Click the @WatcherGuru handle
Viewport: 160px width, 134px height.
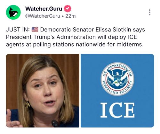click(43, 16)
